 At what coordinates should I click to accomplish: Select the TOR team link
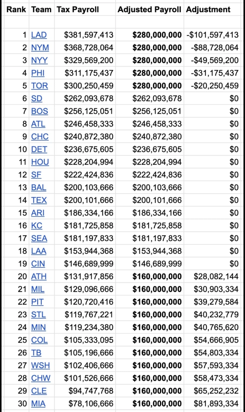click(x=39, y=86)
